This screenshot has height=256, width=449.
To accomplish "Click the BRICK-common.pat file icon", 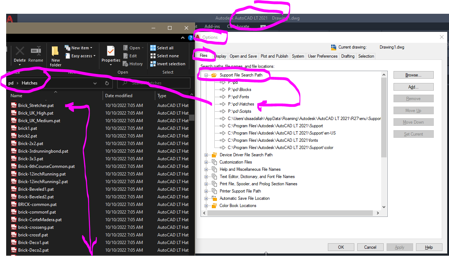I will pos(14,205).
